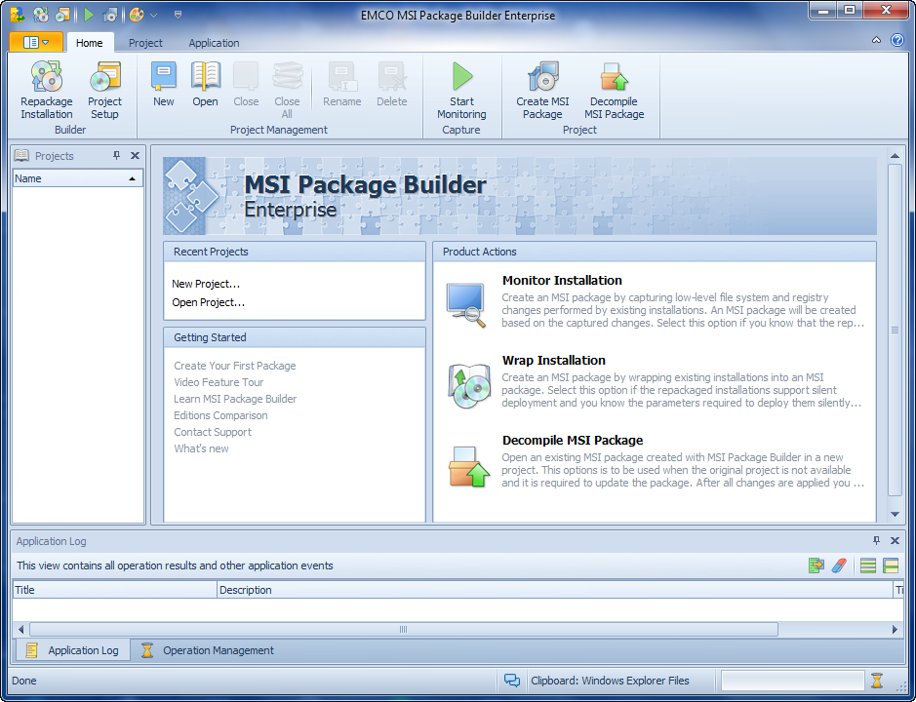Click the New Project... link
This screenshot has width=916, height=702.
pyautogui.click(x=206, y=284)
